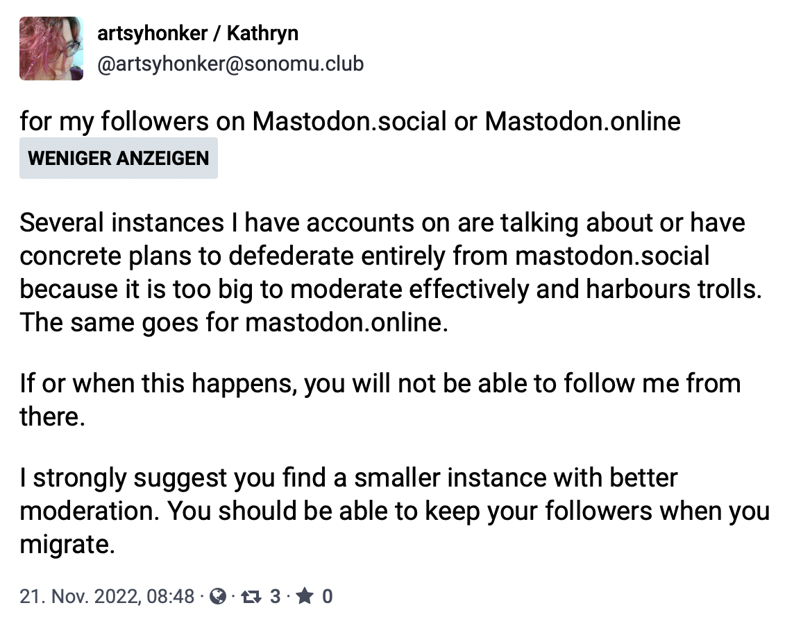Click the @artsyhonker@sonomu.club handle
Screen dimensions: 794x628
pyautogui.click(x=230, y=64)
